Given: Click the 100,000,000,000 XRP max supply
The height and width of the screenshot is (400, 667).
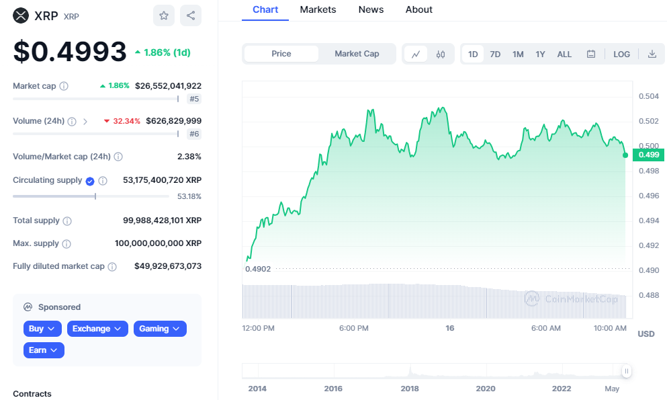Looking at the screenshot, I should pyautogui.click(x=159, y=243).
